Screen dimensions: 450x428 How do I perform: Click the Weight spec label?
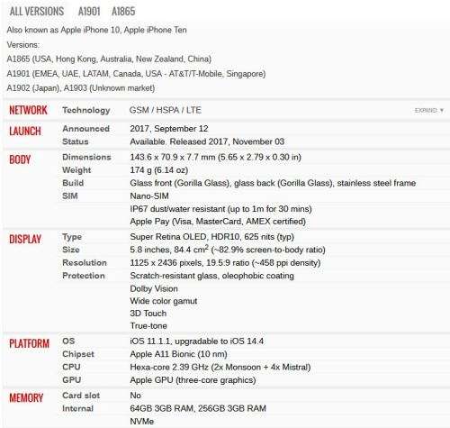(76, 170)
